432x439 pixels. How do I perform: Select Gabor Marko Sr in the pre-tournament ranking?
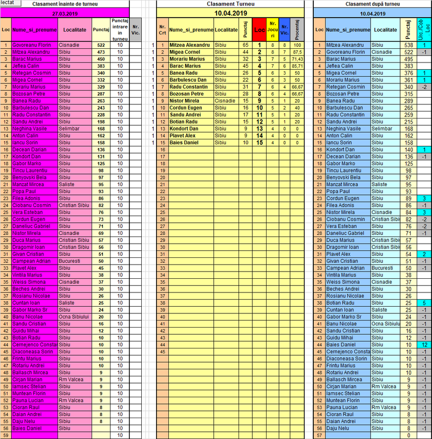coord(35,310)
